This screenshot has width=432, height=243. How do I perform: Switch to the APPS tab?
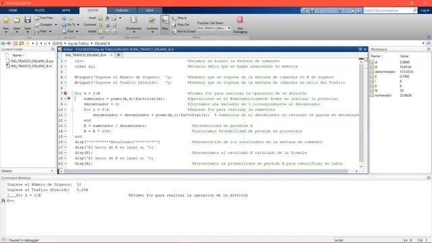click(x=66, y=11)
